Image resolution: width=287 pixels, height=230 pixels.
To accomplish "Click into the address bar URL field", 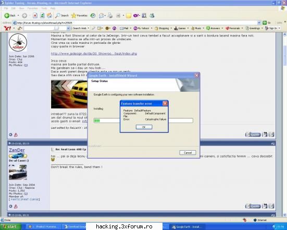I will coord(135,23).
